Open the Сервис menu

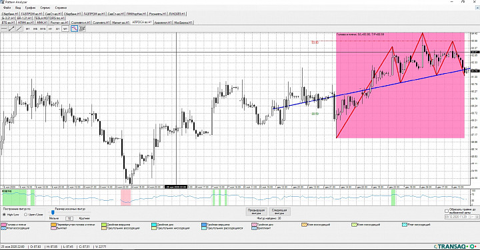tap(45, 7)
